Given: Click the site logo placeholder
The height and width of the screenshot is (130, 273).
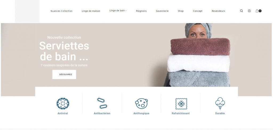Looking at the screenshot, I should tap(27, 11).
